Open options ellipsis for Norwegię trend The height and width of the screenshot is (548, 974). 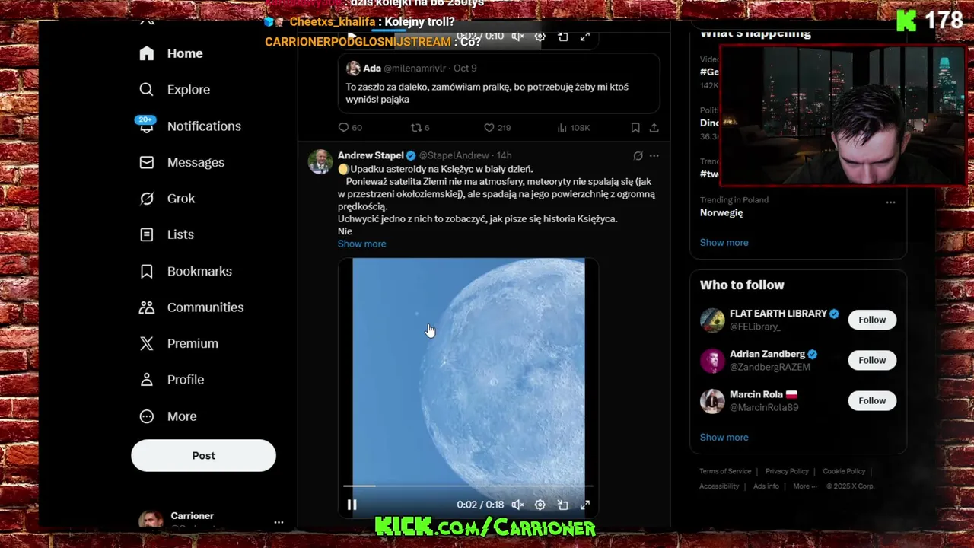(x=890, y=202)
